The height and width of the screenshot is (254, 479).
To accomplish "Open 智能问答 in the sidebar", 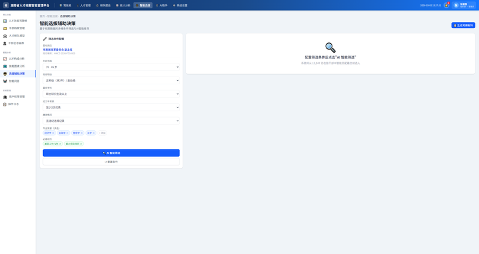I will pyautogui.click(x=18, y=81).
